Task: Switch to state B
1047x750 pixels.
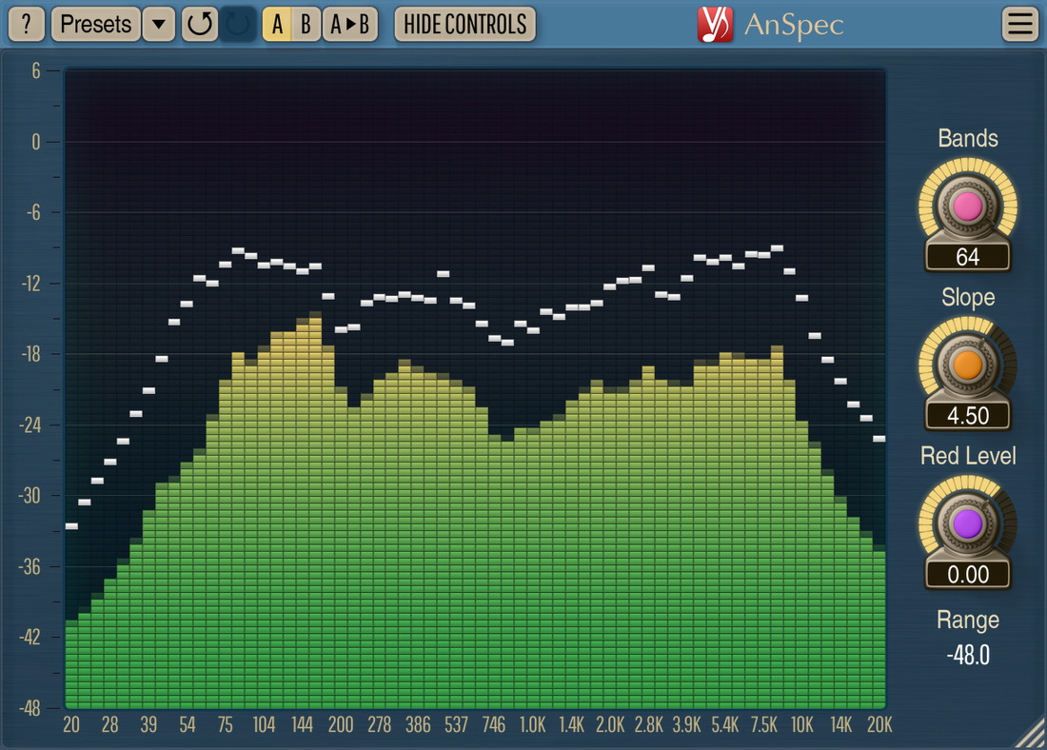Action: 306,24
